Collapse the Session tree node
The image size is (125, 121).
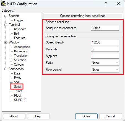(6, 16)
